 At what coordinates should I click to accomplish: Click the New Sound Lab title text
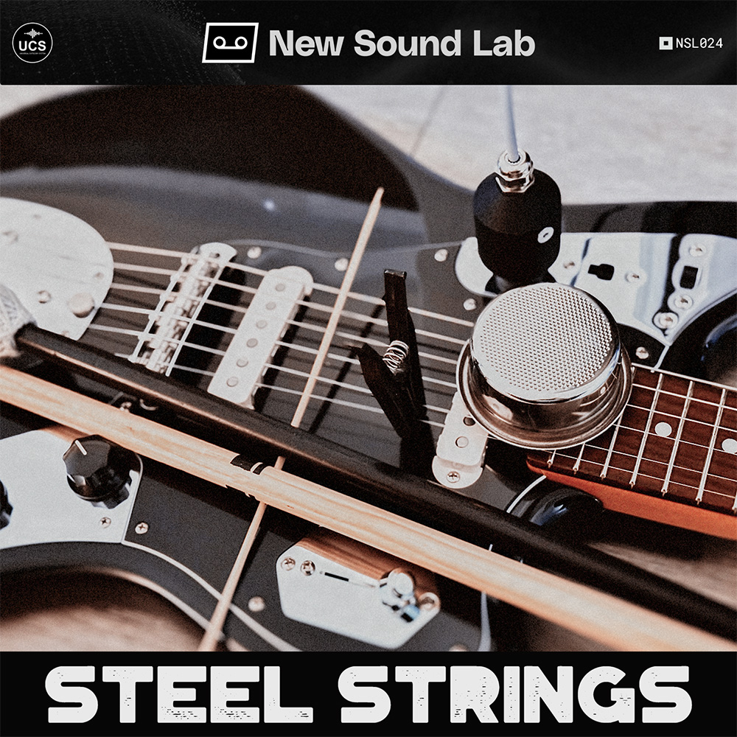tap(402, 43)
